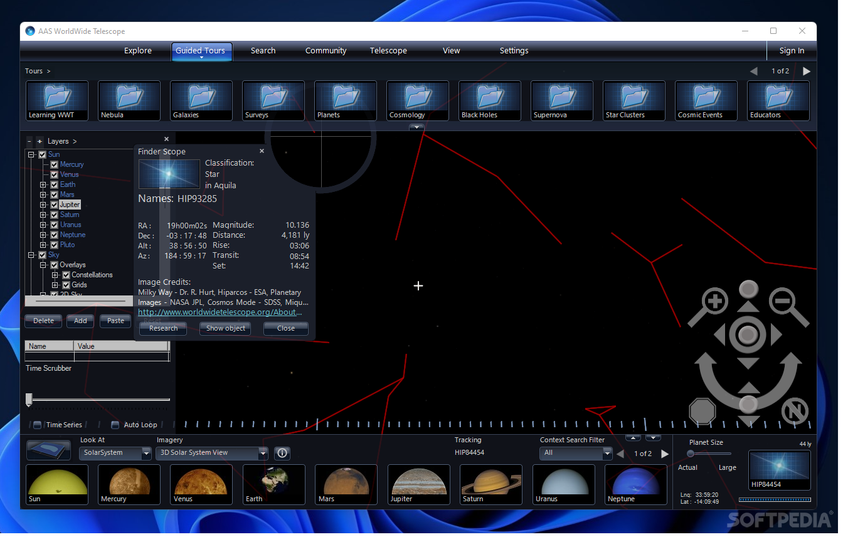Open the Planets tours folder
This screenshot has width=843, height=537.
coord(346,100)
